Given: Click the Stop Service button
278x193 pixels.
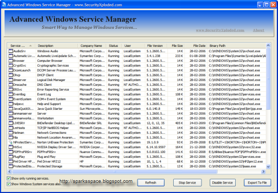Looking at the screenshot, I should click(187, 182).
